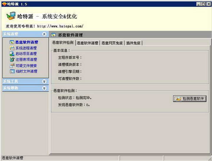This screenshot has width=212, height=161.
Task: Click the 清理引擎日期 label
Action: pos(70,72)
